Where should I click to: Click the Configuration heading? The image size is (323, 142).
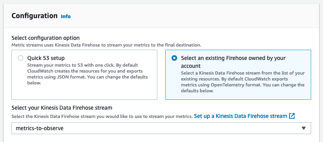[x=34, y=16]
